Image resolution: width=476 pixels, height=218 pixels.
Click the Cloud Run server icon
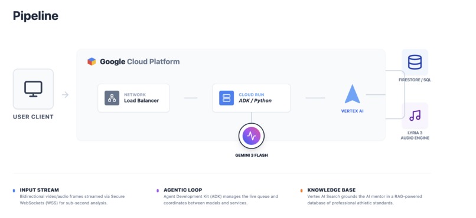tap(226, 98)
